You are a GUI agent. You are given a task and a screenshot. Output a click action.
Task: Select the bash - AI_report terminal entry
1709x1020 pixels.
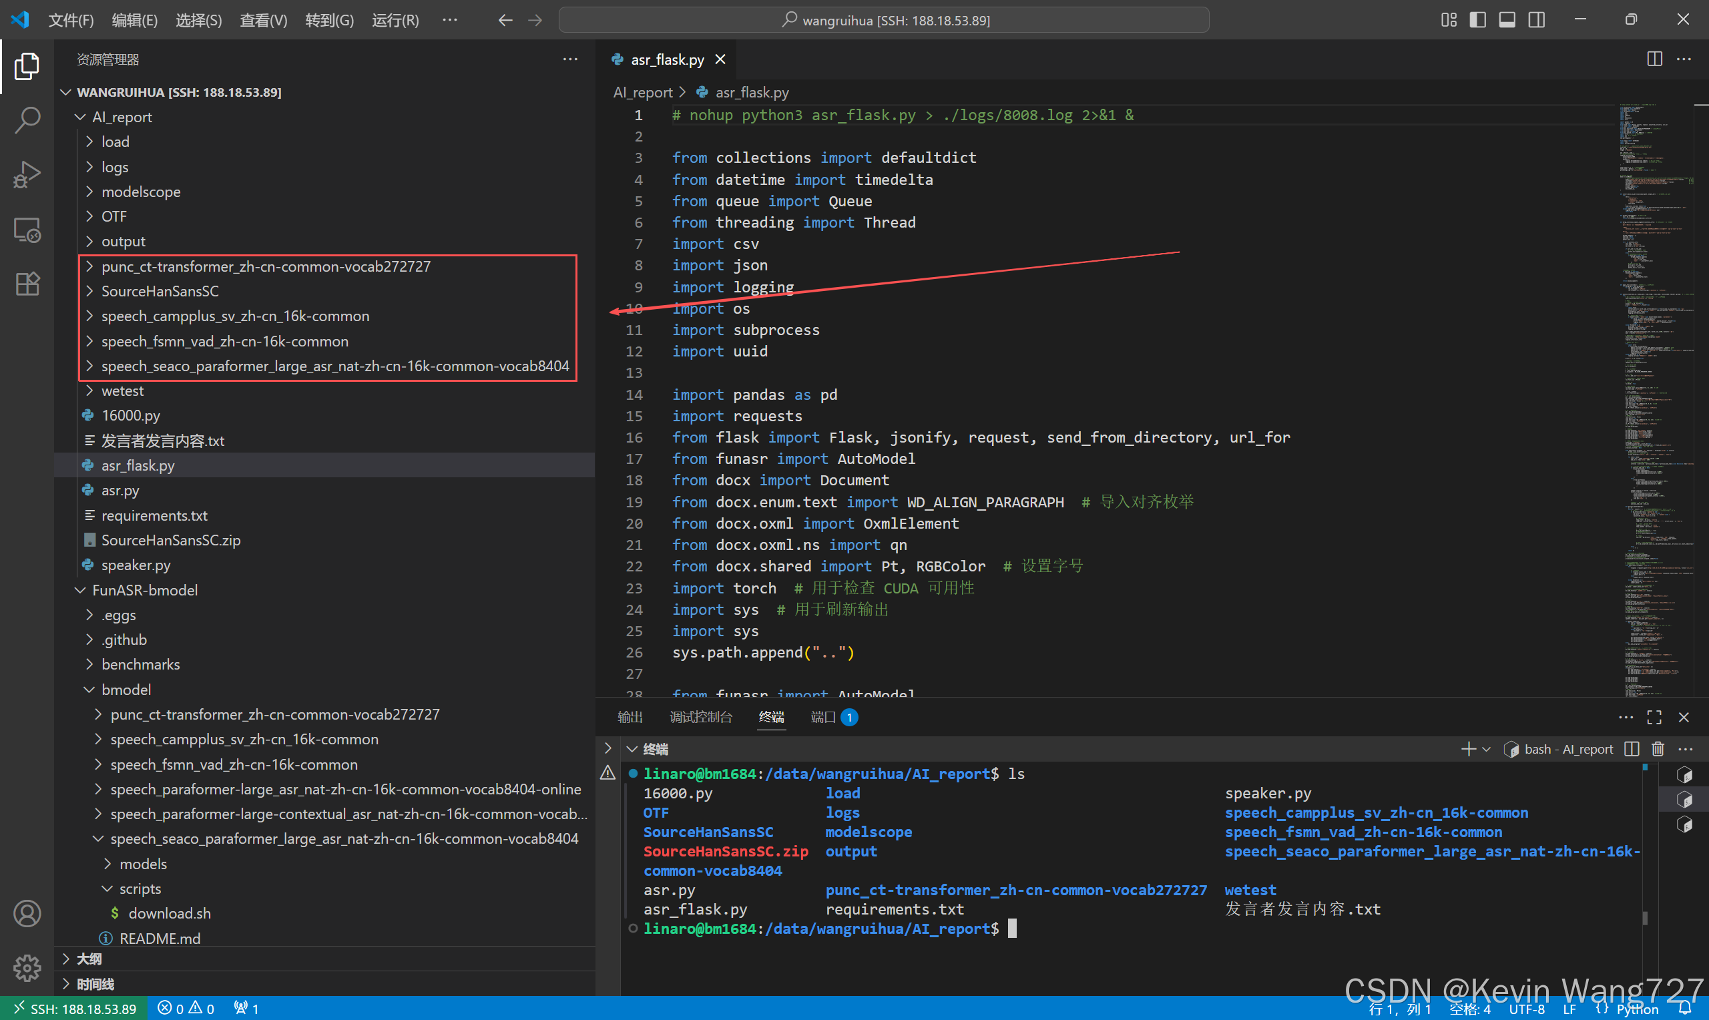click(x=1559, y=749)
